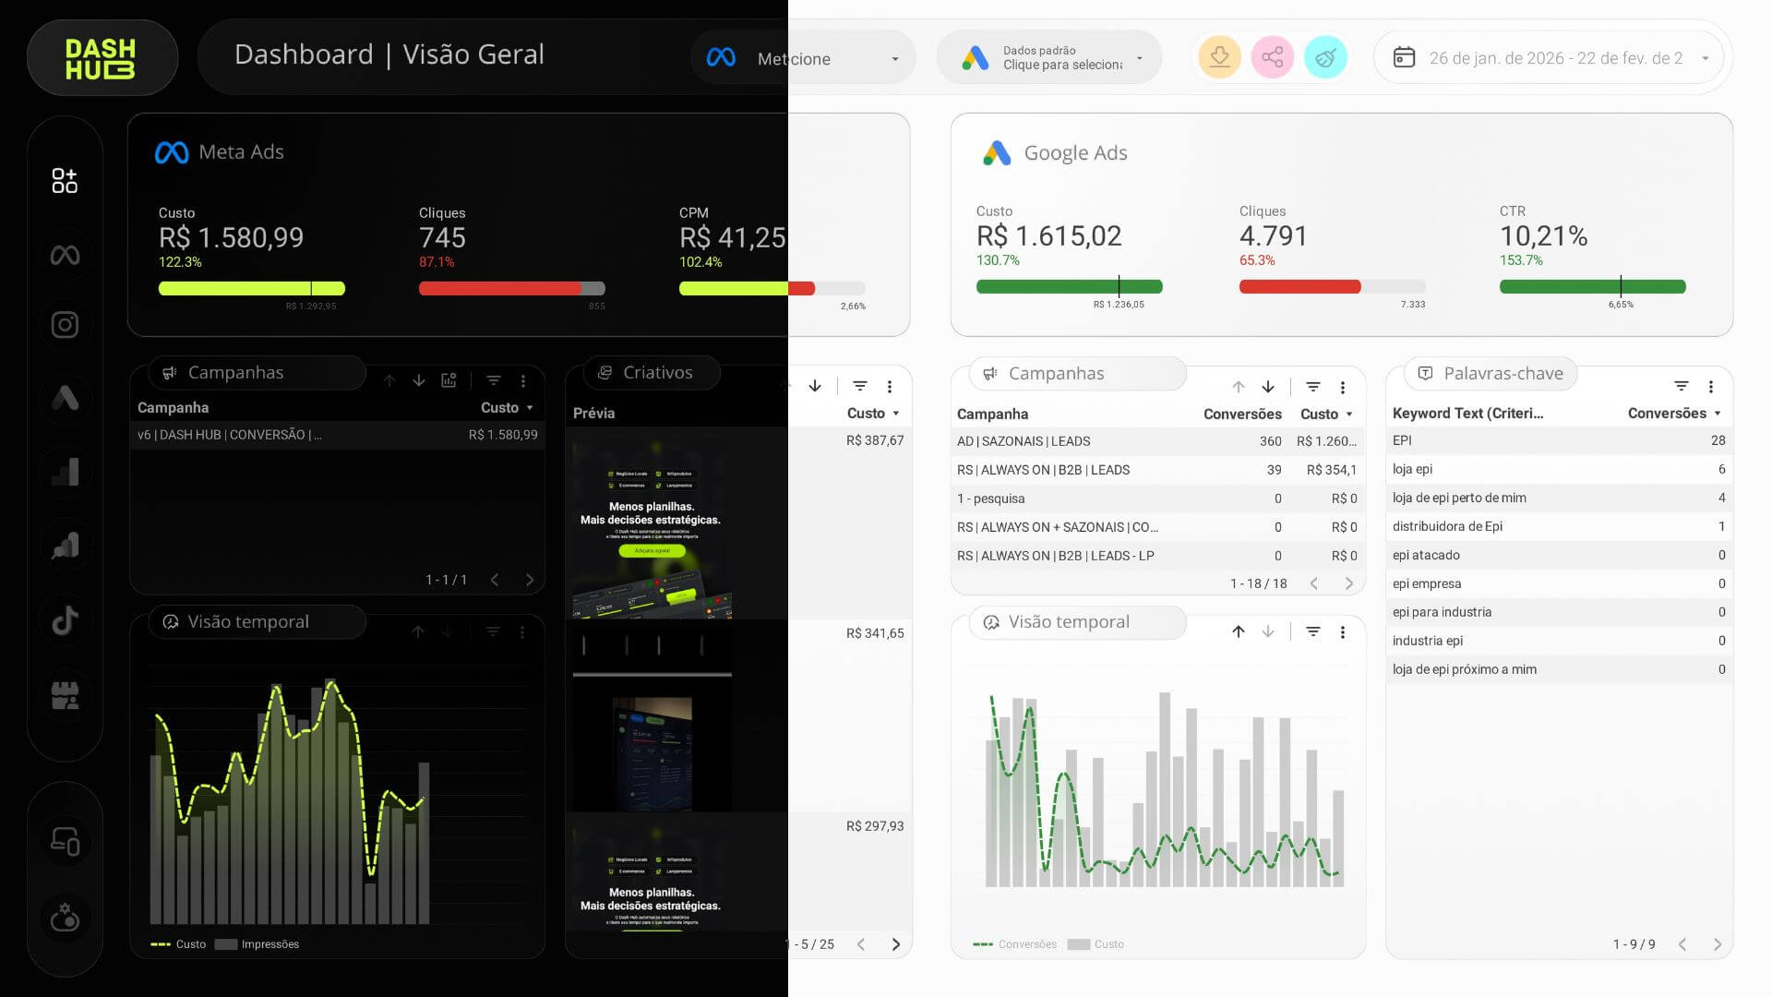The image size is (1772, 997).
Task: Open the TikTok section in sidebar
Action: (x=65, y=620)
